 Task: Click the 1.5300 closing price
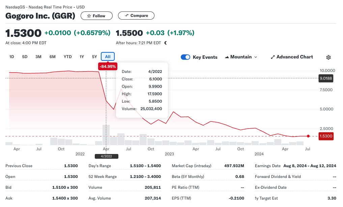click(23, 33)
